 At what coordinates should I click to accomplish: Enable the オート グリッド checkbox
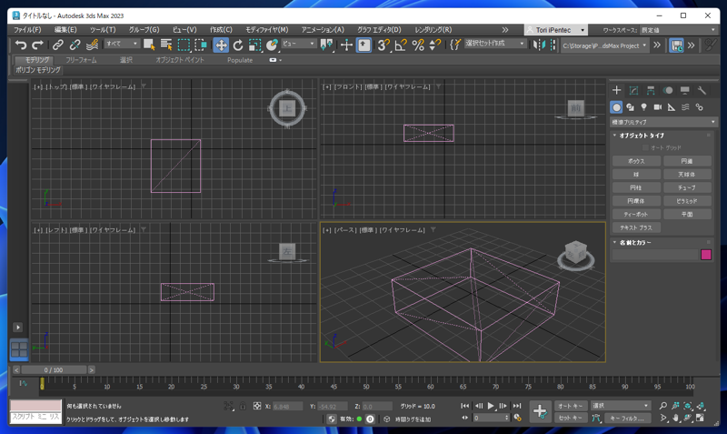coord(645,147)
